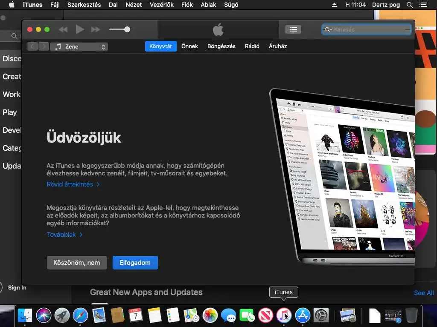This screenshot has width=437, height=327.
Task: Open the Notification Center icon
Action: tap(423, 5)
